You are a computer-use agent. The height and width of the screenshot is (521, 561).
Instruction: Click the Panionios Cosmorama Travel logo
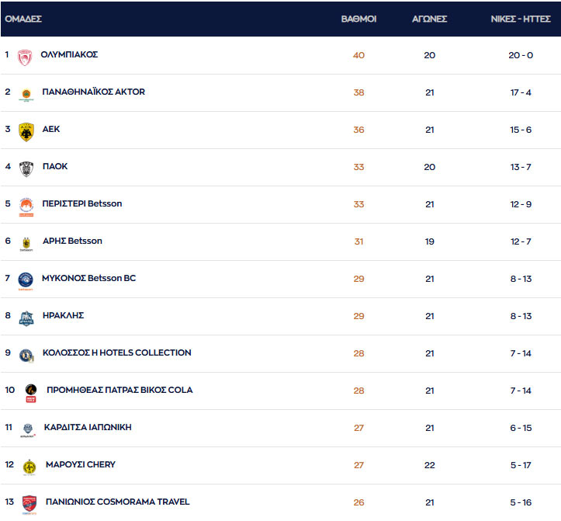29,503
